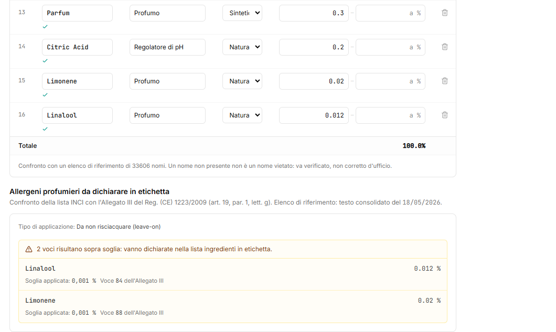
Task: Click the 'Voce 84 dell'Allegato III' reference
Action: (132, 281)
